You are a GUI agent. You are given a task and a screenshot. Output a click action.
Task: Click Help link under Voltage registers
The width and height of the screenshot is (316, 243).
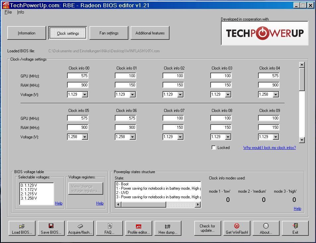tap(100, 203)
